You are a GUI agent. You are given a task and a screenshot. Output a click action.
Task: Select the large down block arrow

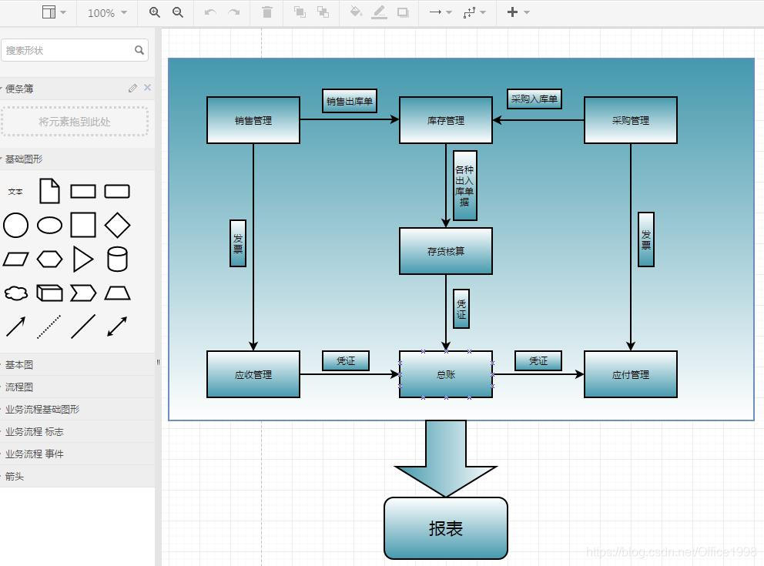click(x=446, y=458)
